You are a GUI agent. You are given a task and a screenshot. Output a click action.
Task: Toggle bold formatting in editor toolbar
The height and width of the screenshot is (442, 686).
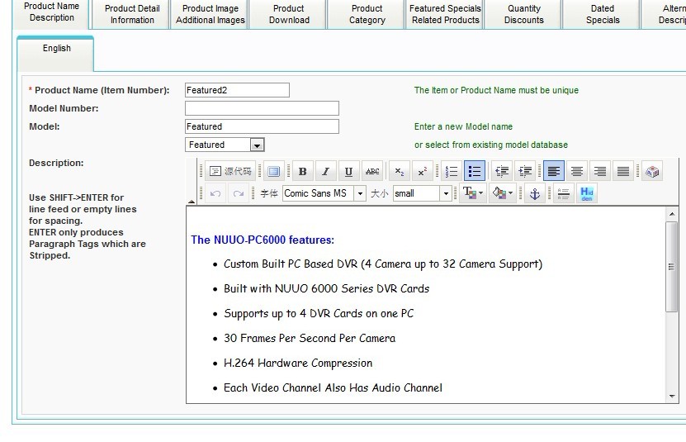click(x=303, y=172)
